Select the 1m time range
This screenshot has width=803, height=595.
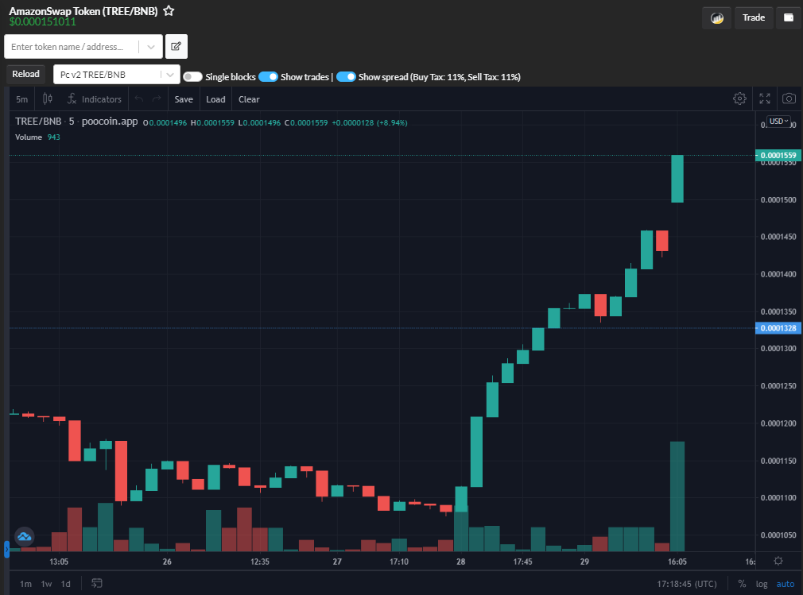(25, 584)
